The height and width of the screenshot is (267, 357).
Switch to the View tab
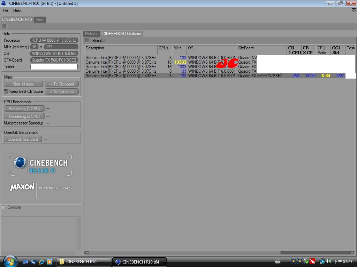40,19
